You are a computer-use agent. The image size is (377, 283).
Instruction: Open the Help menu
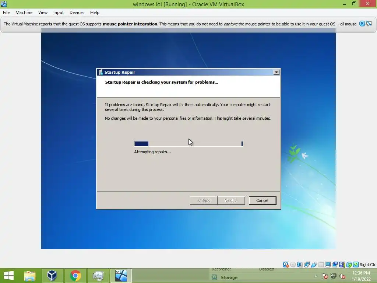pyautogui.click(x=95, y=13)
